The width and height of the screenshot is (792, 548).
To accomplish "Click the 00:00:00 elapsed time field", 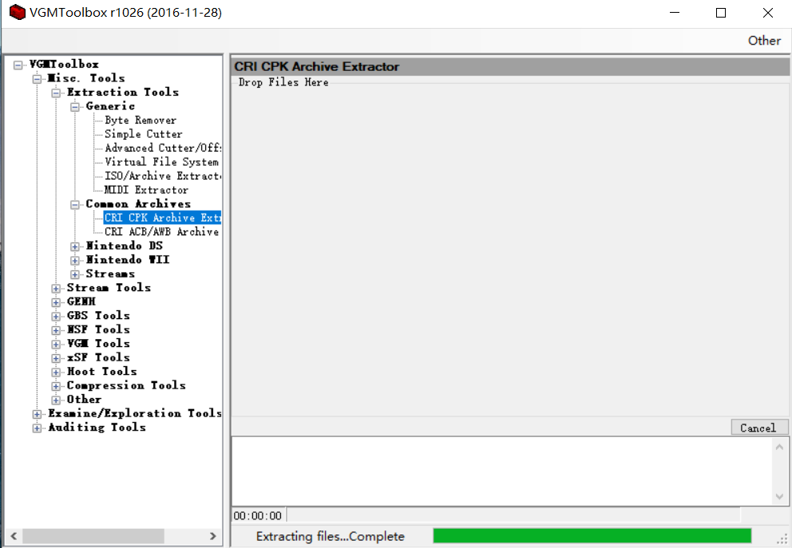I will [258, 516].
